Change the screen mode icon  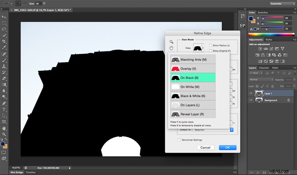[4, 158]
